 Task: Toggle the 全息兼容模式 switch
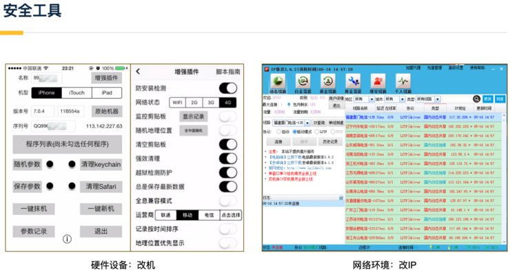click(x=228, y=201)
